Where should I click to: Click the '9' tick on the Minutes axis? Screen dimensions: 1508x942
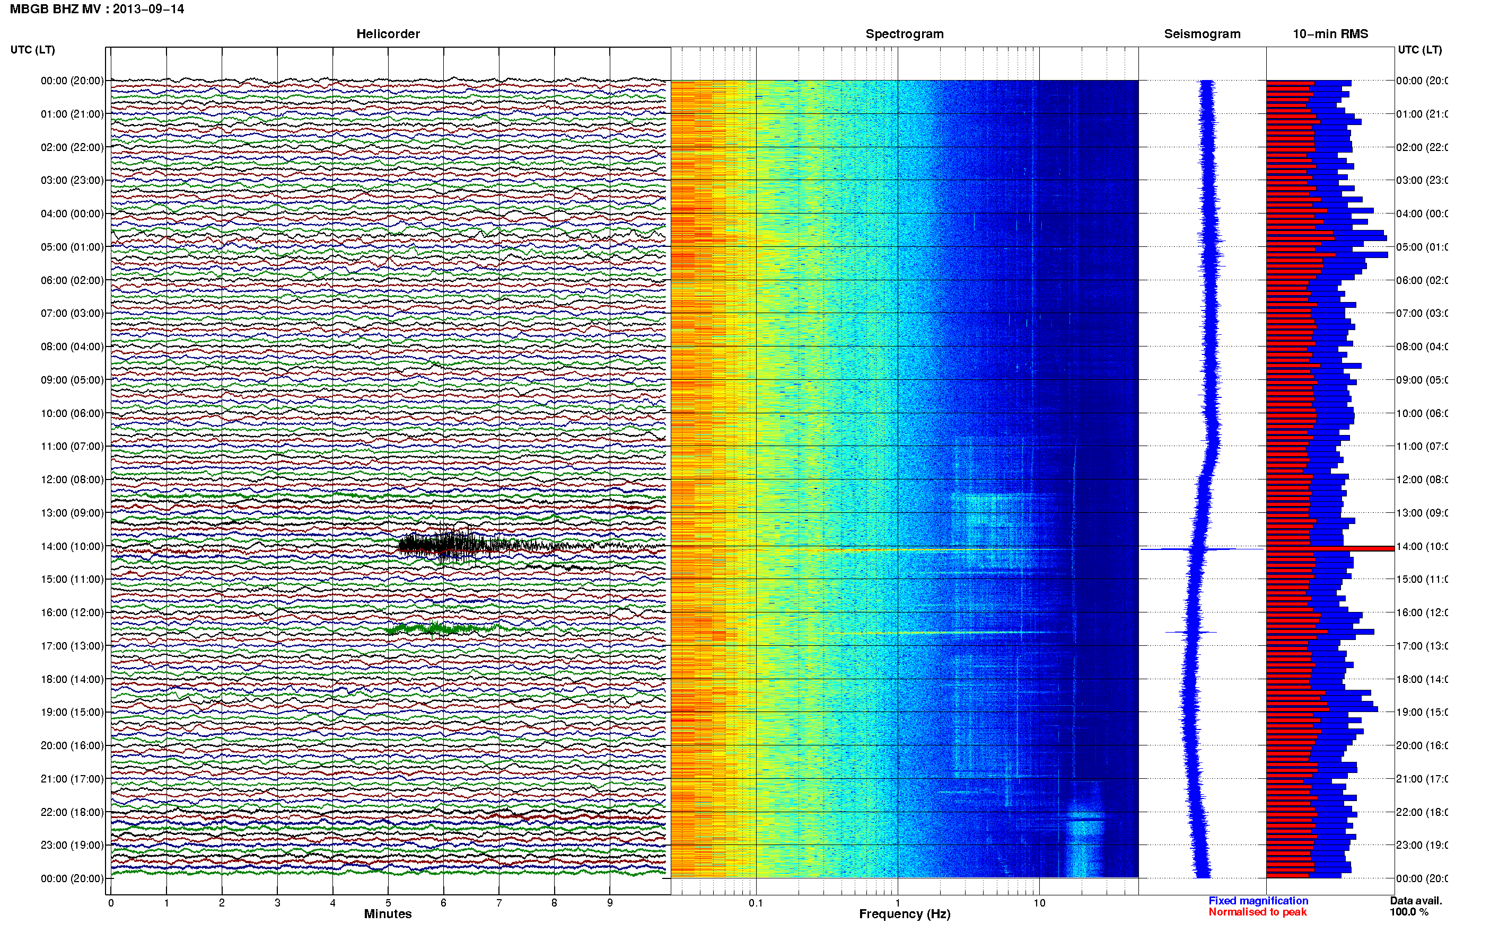[610, 903]
